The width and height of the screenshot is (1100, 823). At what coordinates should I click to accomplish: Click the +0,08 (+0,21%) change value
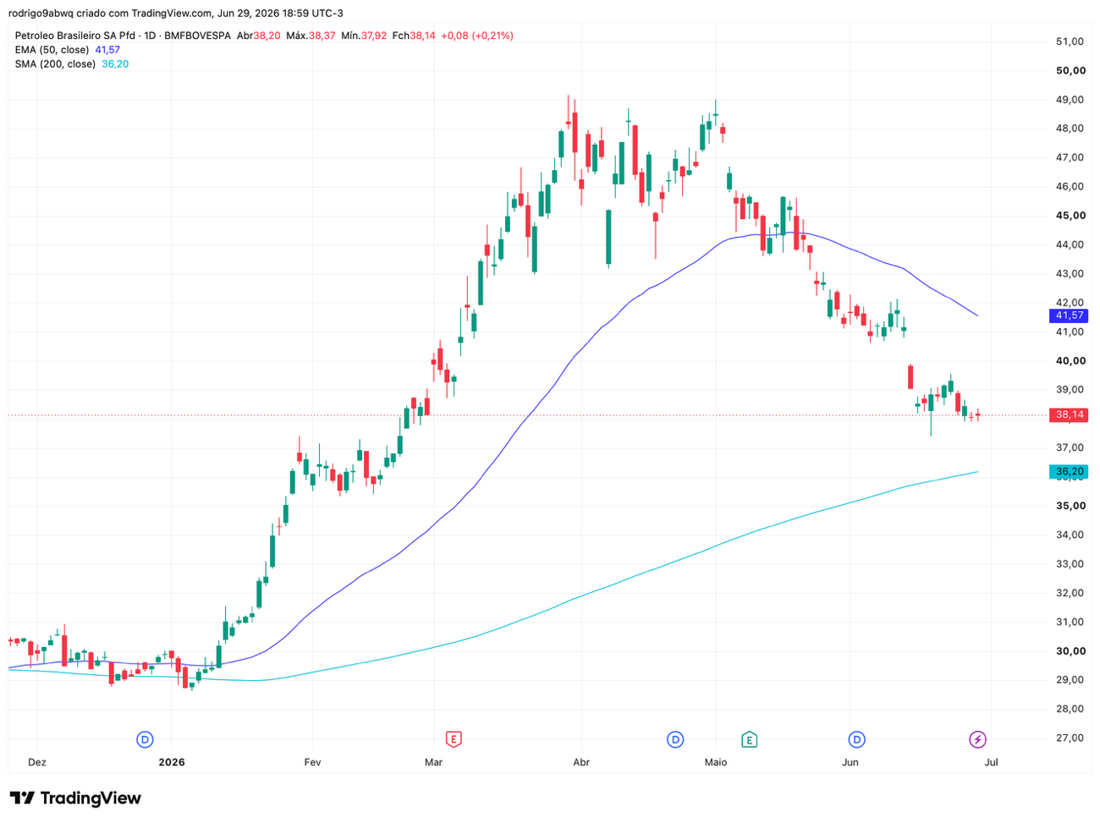(477, 36)
